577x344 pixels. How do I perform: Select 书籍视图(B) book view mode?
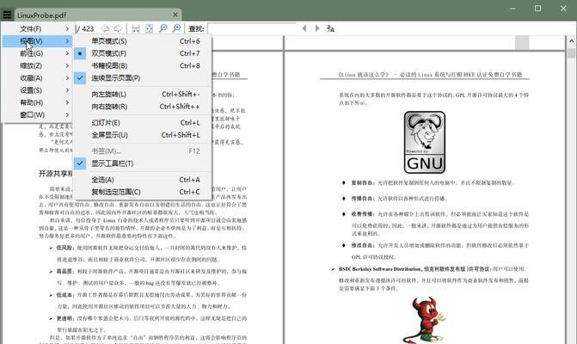pos(143,65)
